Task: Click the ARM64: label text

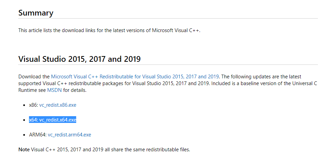Action: click(x=37, y=135)
